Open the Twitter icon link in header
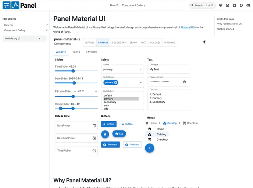 click(x=235, y=5)
